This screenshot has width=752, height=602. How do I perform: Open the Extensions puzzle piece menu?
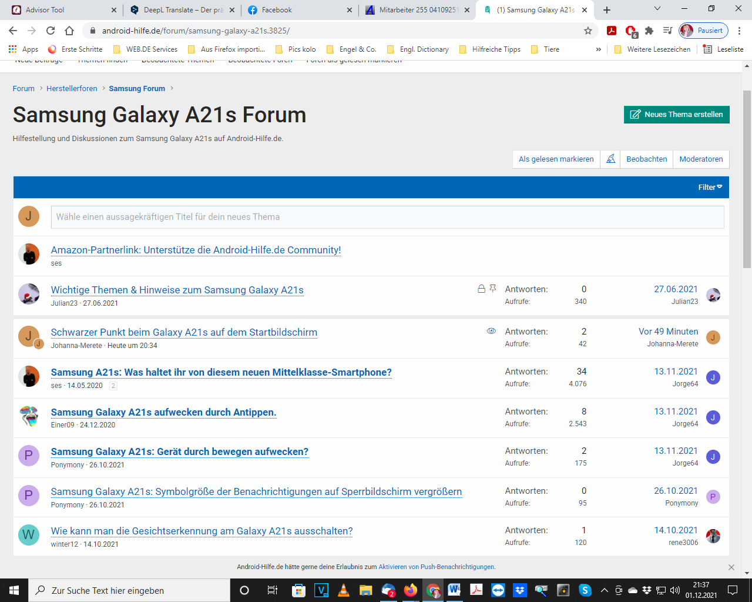[x=649, y=31]
